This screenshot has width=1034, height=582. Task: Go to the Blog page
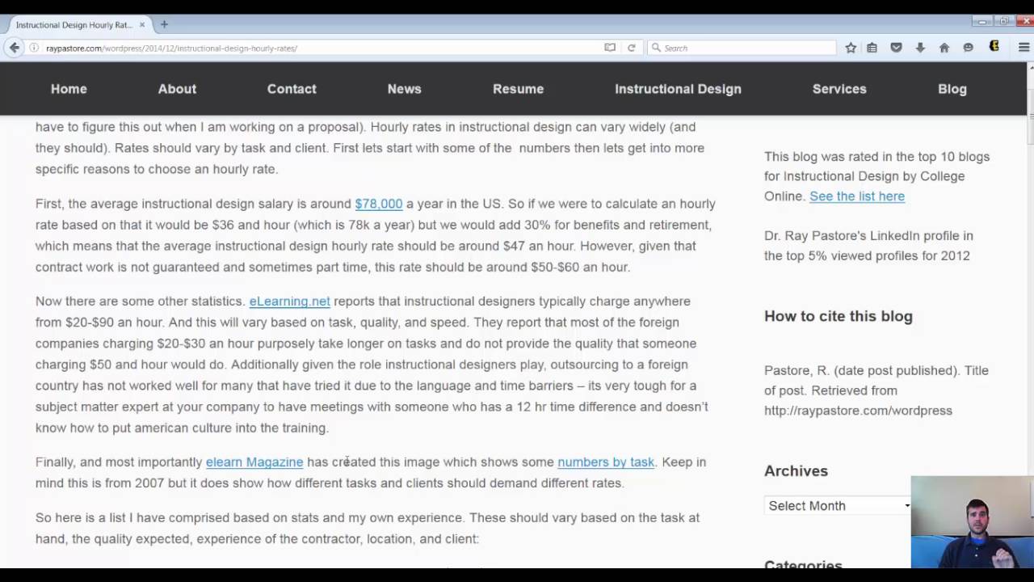pos(952,89)
